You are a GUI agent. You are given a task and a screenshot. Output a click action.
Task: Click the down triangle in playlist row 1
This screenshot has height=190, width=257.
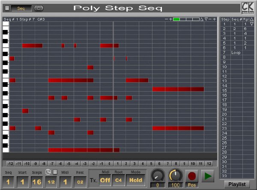click(252, 24)
